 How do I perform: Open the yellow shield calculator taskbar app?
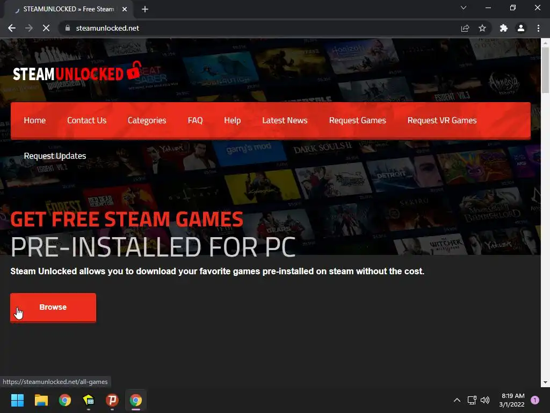(89, 400)
